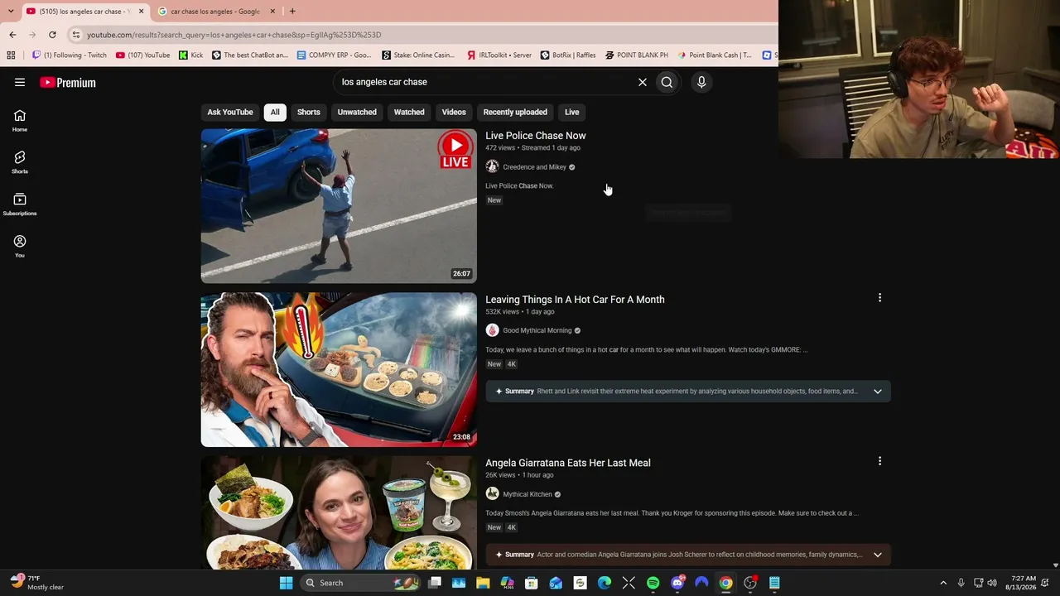This screenshot has width=1060, height=596.
Task: Open options menu for Angela Giarratana video
Action: click(879, 461)
